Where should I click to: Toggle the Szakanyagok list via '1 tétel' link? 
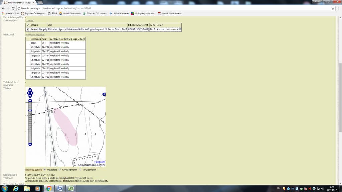point(30,20)
